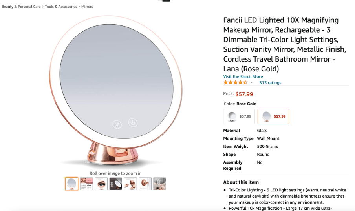The image size is (355, 211).
Task: Click the Fancii LED mirror product title
Action: coord(281,44)
